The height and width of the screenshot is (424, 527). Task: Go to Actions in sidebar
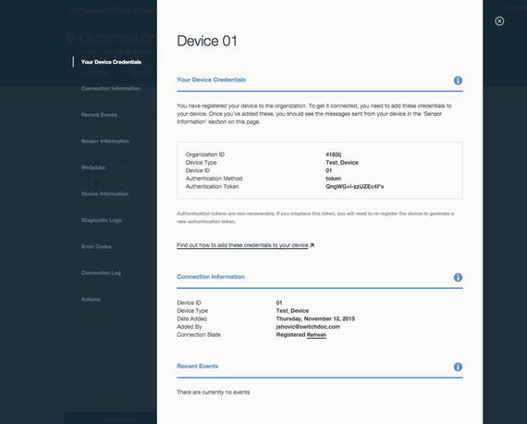(91, 299)
